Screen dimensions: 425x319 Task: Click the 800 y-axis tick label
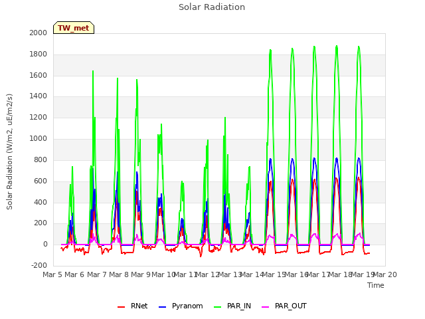coord(41,159)
